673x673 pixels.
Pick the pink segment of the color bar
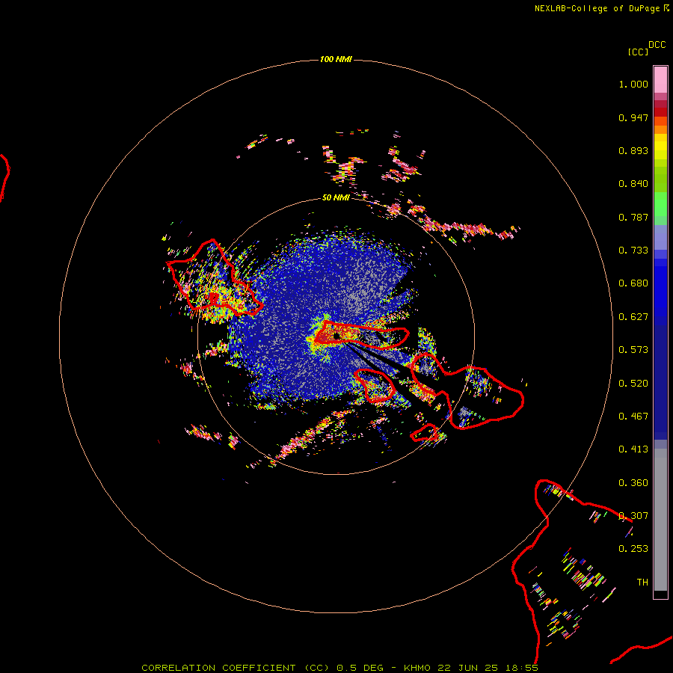[x=660, y=80]
